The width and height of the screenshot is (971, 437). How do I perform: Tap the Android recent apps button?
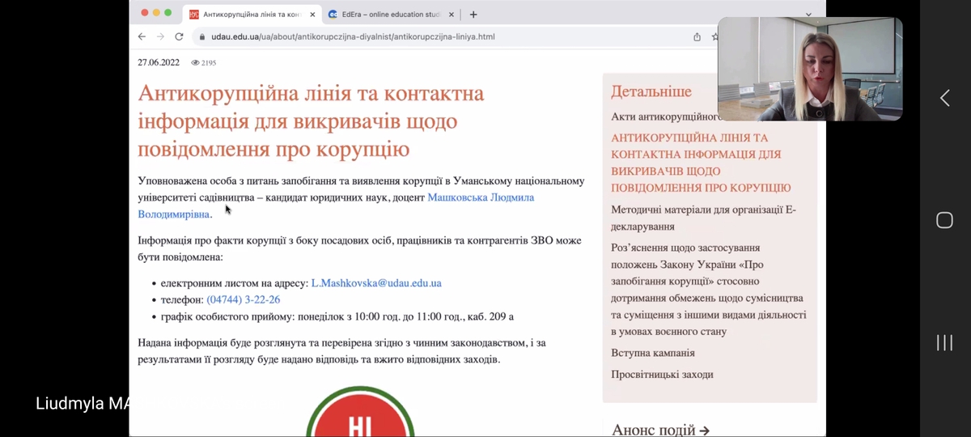click(x=944, y=342)
